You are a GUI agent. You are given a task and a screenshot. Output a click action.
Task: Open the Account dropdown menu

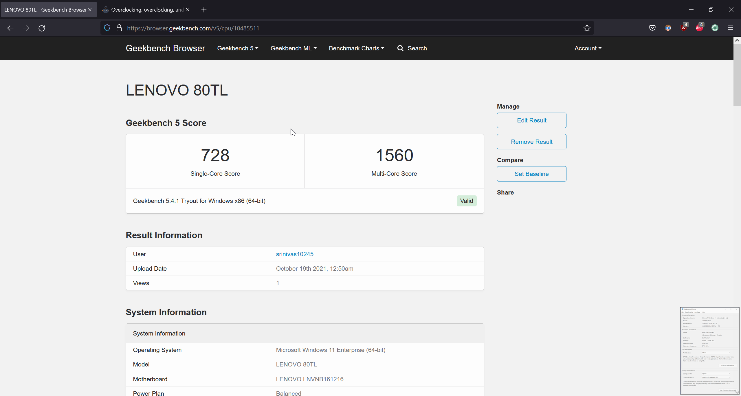point(588,48)
